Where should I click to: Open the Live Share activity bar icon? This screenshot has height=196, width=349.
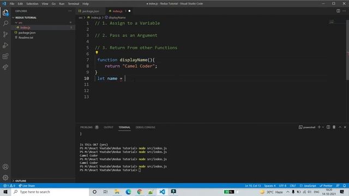(x=5, y=67)
